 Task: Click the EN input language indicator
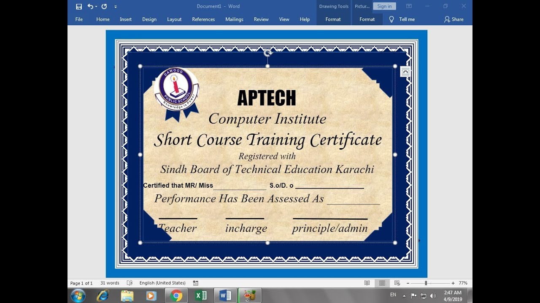click(393, 295)
